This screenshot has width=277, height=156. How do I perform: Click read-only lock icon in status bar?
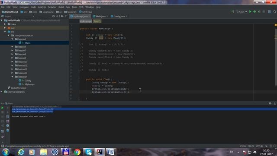[267, 146]
